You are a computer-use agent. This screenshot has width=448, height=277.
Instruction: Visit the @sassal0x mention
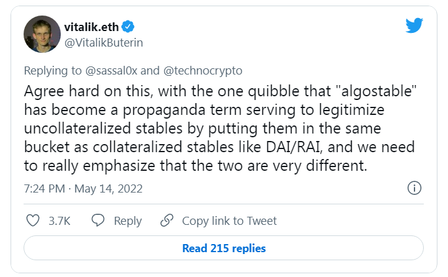[105, 70]
